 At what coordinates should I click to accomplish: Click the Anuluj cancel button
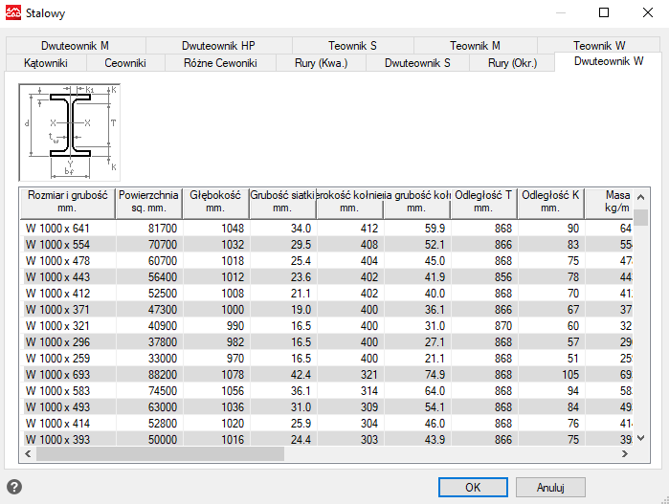point(549,487)
